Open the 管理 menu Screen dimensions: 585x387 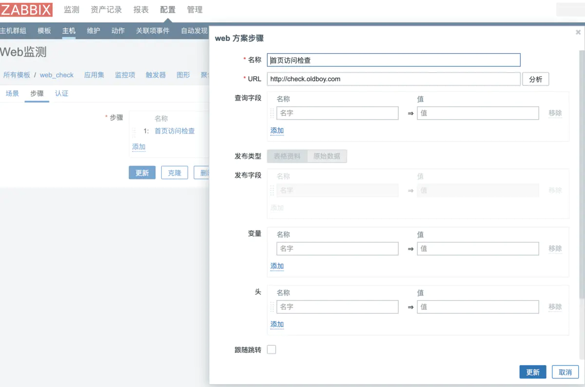tap(195, 9)
